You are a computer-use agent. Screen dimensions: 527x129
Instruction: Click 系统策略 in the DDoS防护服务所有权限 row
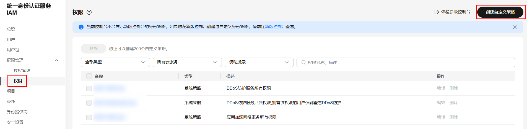coord(193,88)
